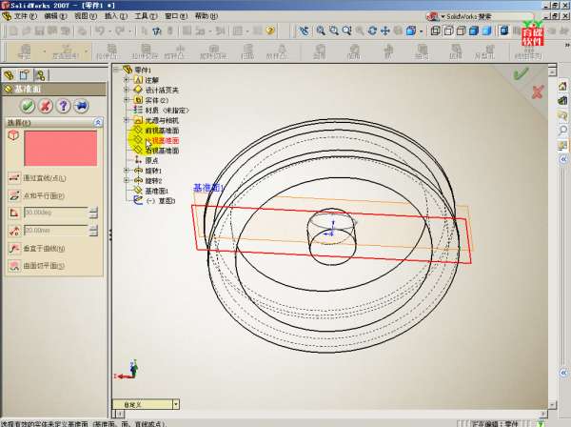Viewport: 571px width, 427px height.
Task: Click the blue pushpin keep-visible icon
Action: tap(81, 106)
